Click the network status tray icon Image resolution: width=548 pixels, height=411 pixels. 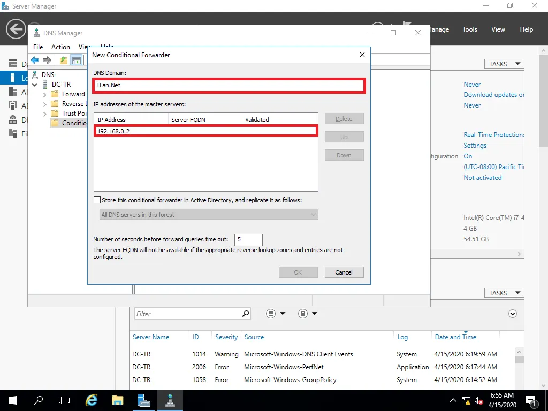click(466, 400)
